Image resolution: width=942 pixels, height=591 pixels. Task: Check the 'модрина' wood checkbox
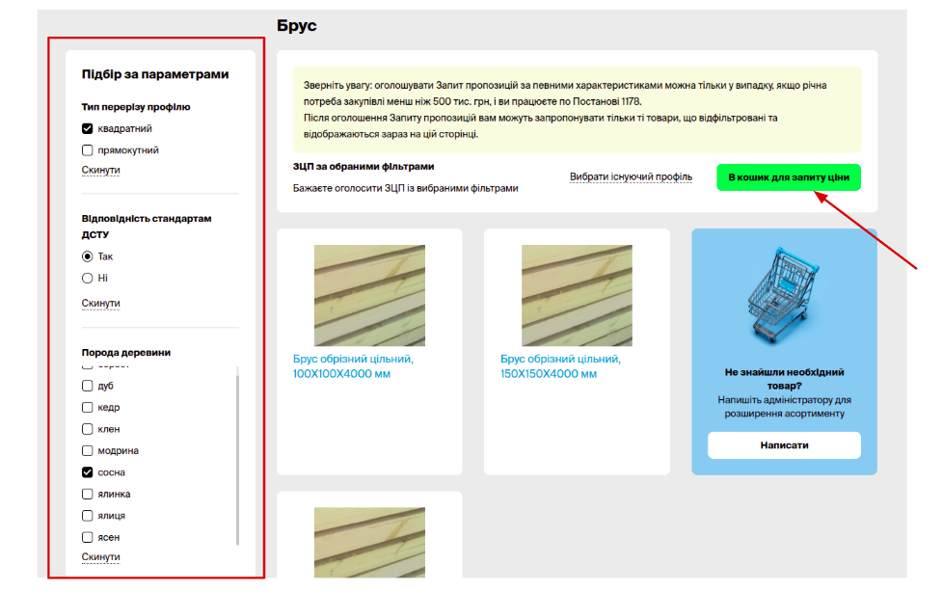(x=88, y=450)
